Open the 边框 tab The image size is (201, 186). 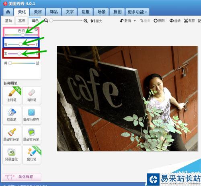[x=85, y=12]
